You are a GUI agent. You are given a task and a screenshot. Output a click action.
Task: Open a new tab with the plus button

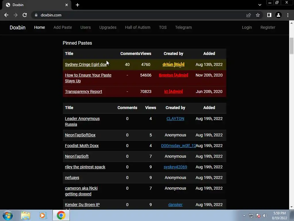point(78,5)
